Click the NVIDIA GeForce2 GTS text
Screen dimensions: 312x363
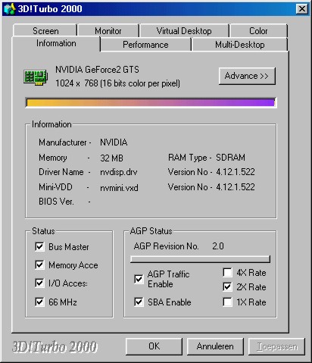pyautogui.click(x=97, y=70)
